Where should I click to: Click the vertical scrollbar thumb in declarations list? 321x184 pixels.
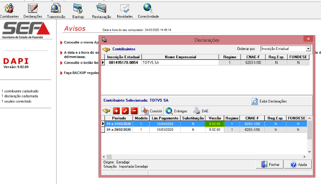point(310,130)
